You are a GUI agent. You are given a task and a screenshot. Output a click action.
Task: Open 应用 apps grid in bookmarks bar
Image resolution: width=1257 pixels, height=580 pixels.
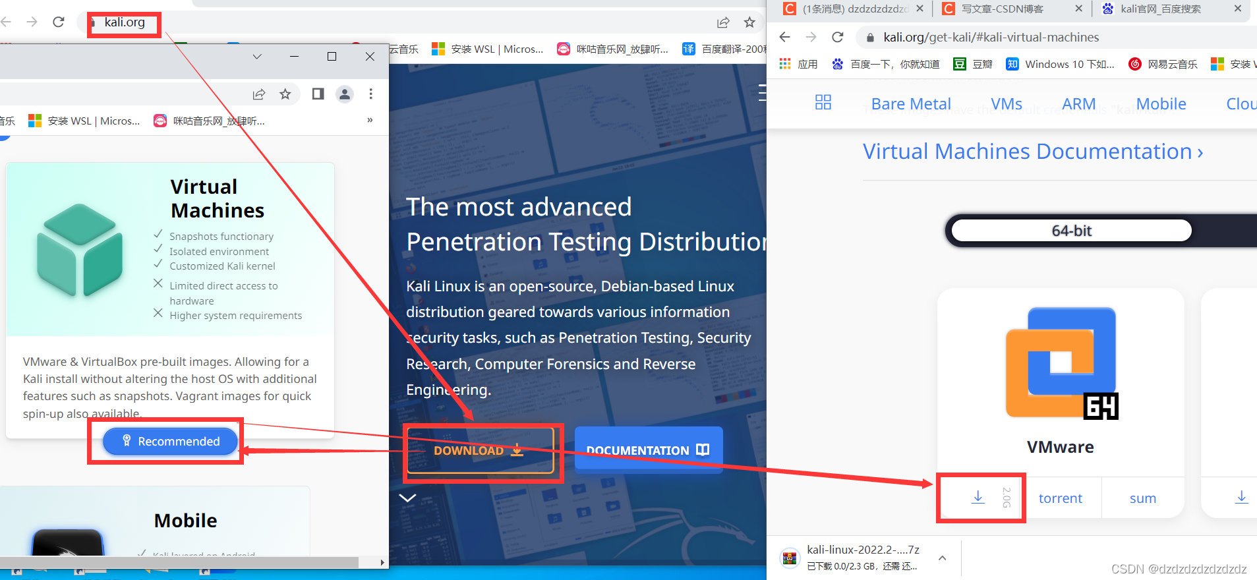point(798,64)
